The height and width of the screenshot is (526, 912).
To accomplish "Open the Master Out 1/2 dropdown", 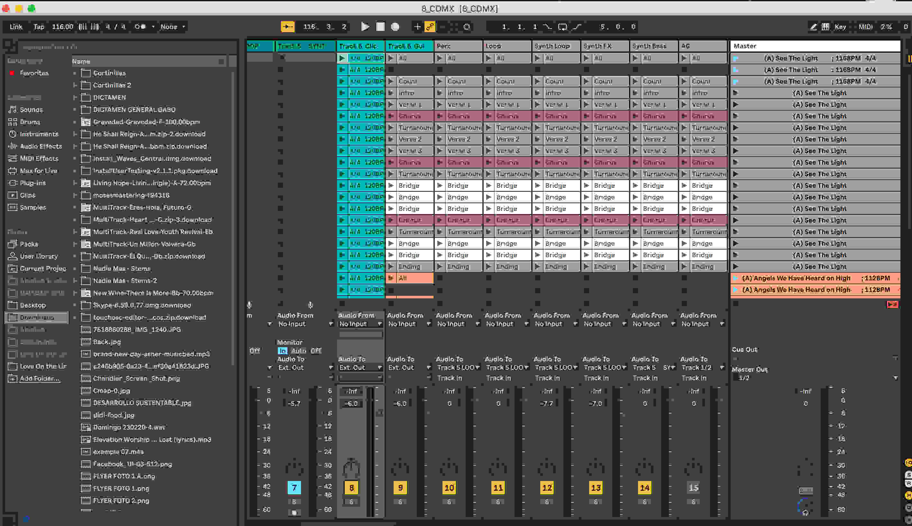I will click(x=815, y=377).
